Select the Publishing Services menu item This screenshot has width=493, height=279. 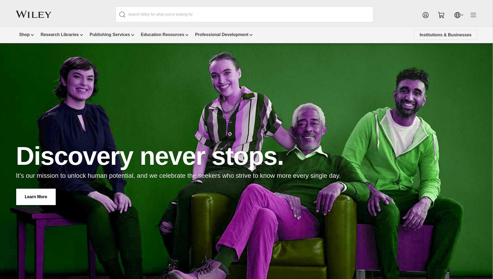tap(110, 35)
